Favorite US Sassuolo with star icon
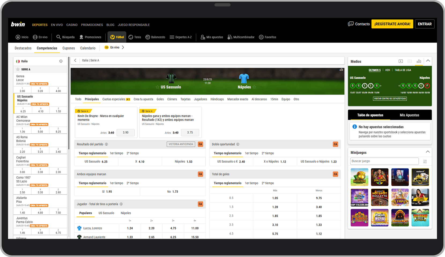 (158, 87)
